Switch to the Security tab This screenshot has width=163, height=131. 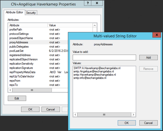pos(31,13)
